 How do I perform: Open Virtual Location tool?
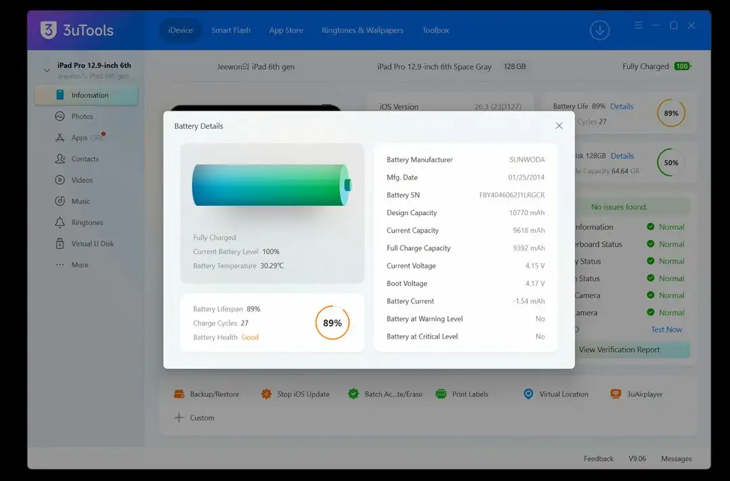point(556,394)
